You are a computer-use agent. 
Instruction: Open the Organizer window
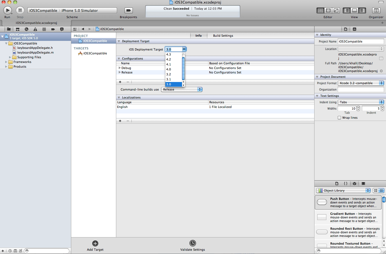point(376,10)
